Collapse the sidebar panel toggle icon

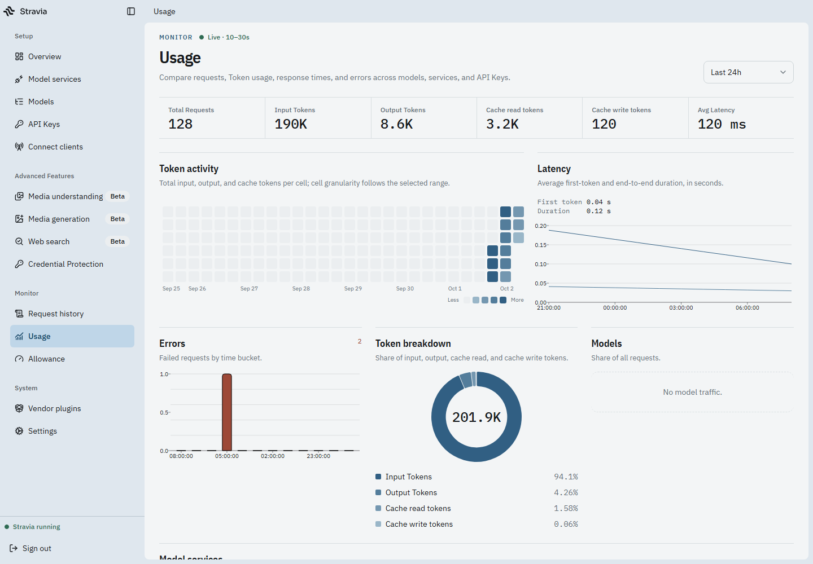tap(131, 11)
